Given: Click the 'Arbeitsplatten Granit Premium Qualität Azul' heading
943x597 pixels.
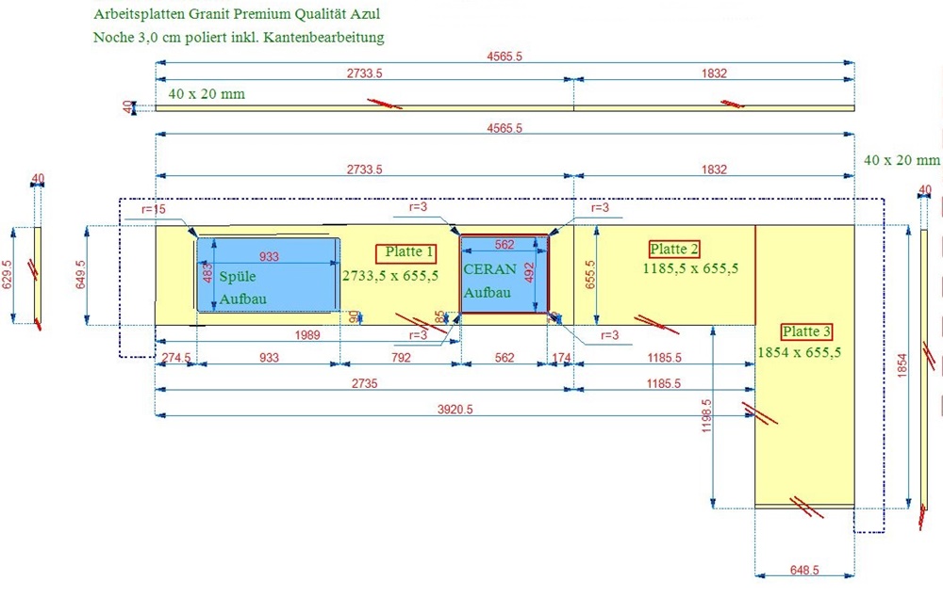Looking at the screenshot, I should [237, 13].
